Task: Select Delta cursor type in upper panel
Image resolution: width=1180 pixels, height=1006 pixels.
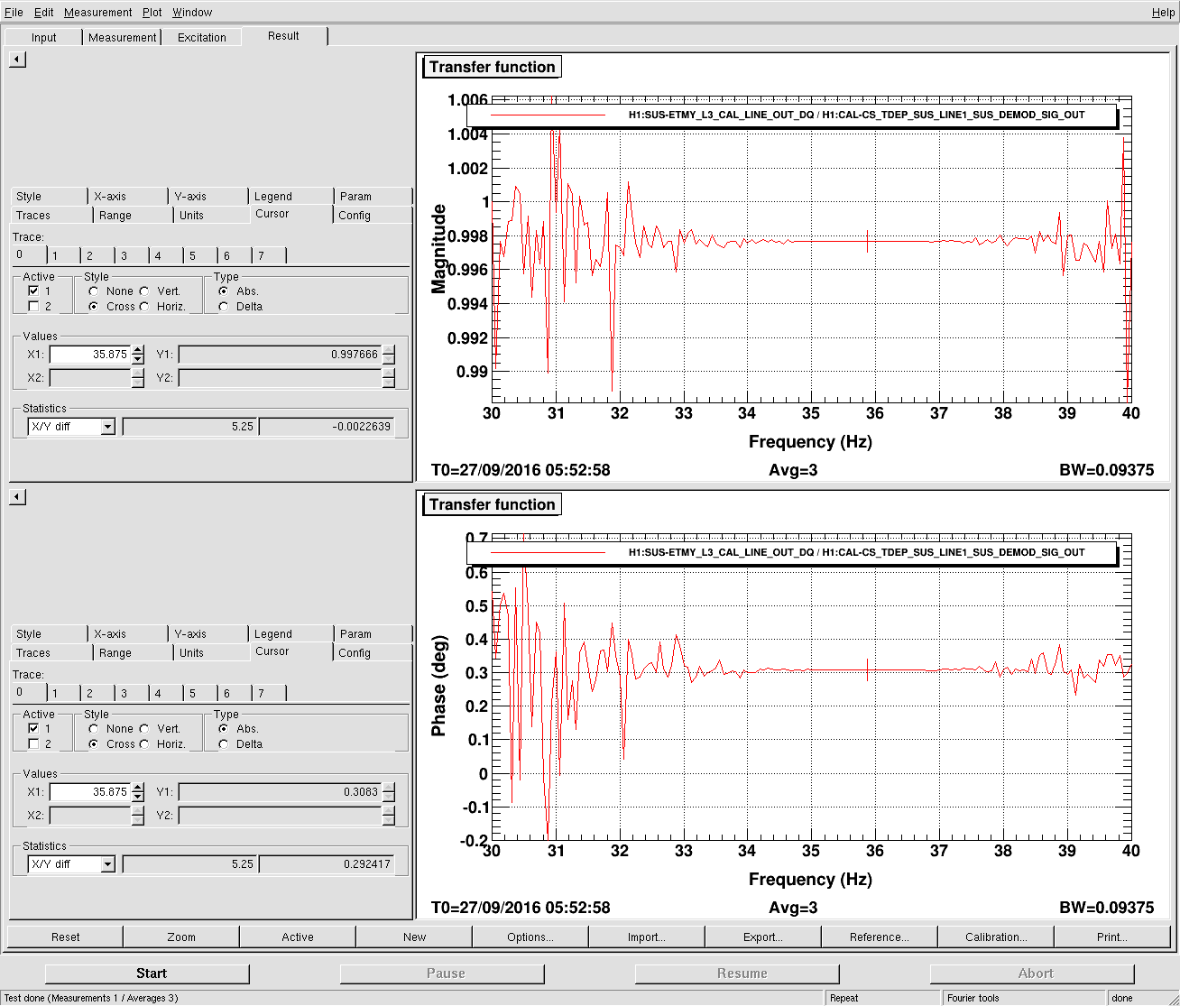Action: click(224, 307)
